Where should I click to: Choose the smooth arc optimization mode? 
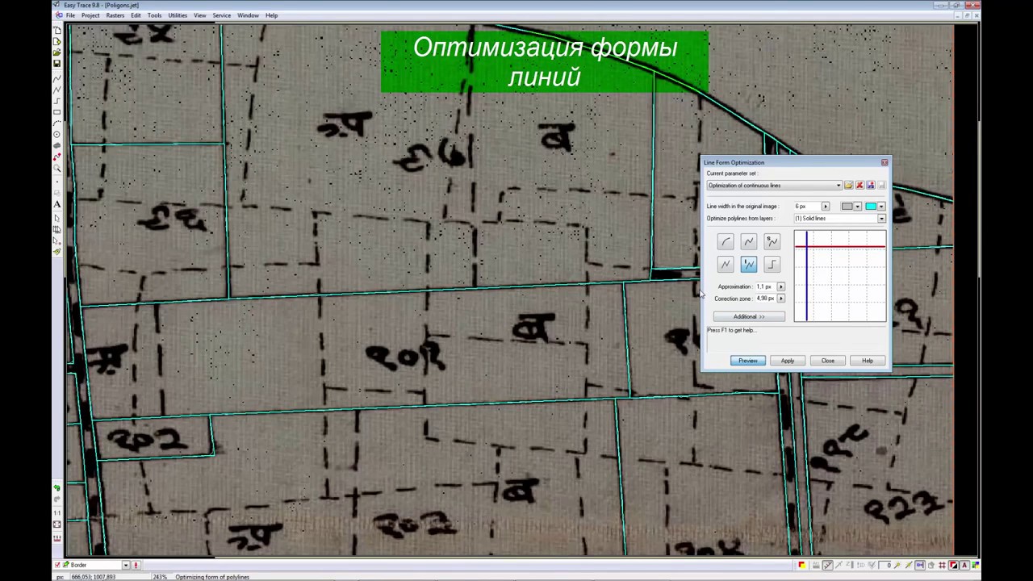pos(726,241)
